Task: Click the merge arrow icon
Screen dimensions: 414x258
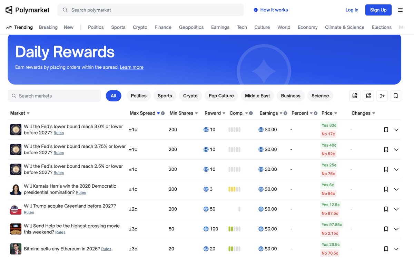Action: coord(382,96)
